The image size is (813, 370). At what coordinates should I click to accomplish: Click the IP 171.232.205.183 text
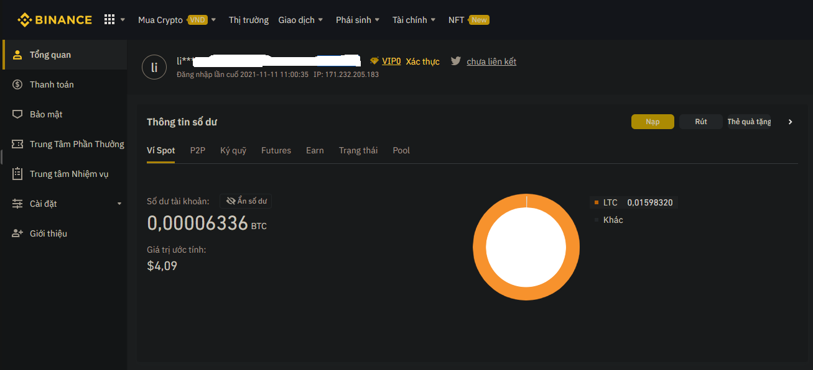point(346,74)
